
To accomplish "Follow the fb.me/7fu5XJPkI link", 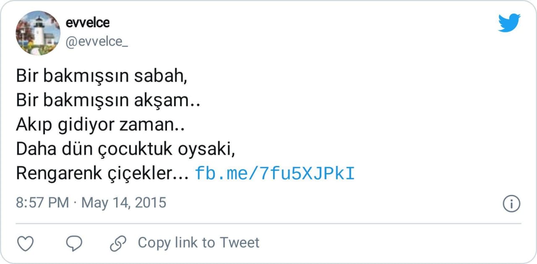I will coord(275,173).
